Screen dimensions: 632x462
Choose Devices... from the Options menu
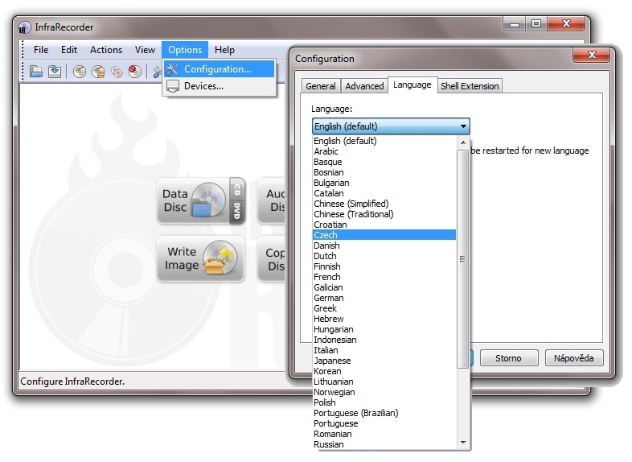point(220,86)
